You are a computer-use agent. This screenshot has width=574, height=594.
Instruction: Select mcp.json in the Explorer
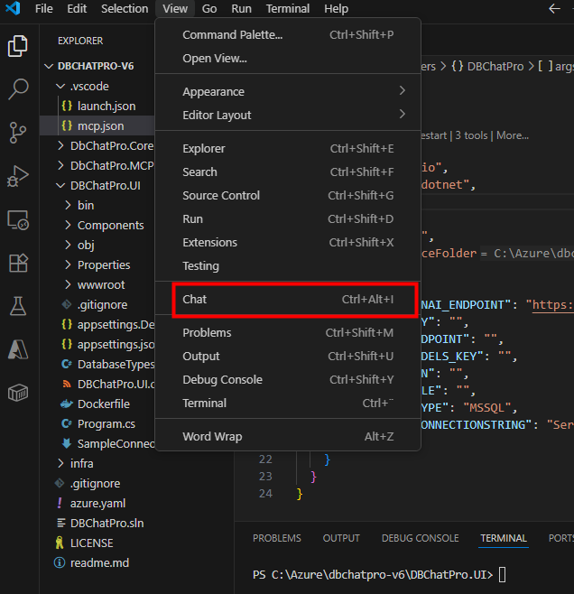(x=97, y=125)
